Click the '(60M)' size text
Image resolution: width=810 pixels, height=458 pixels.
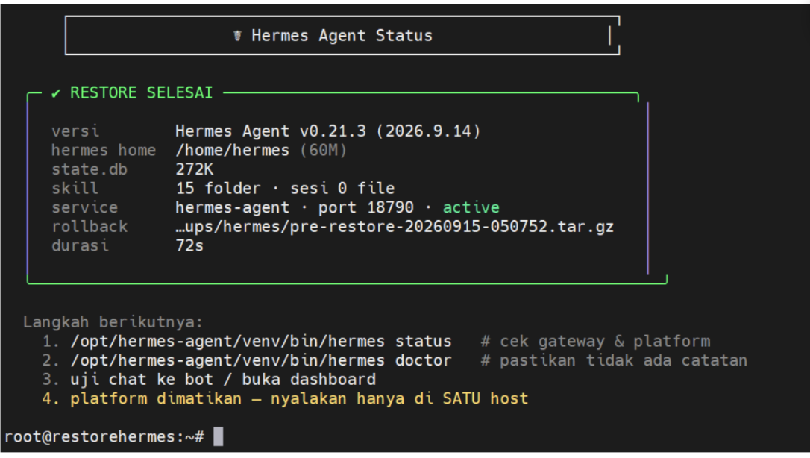point(324,150)
